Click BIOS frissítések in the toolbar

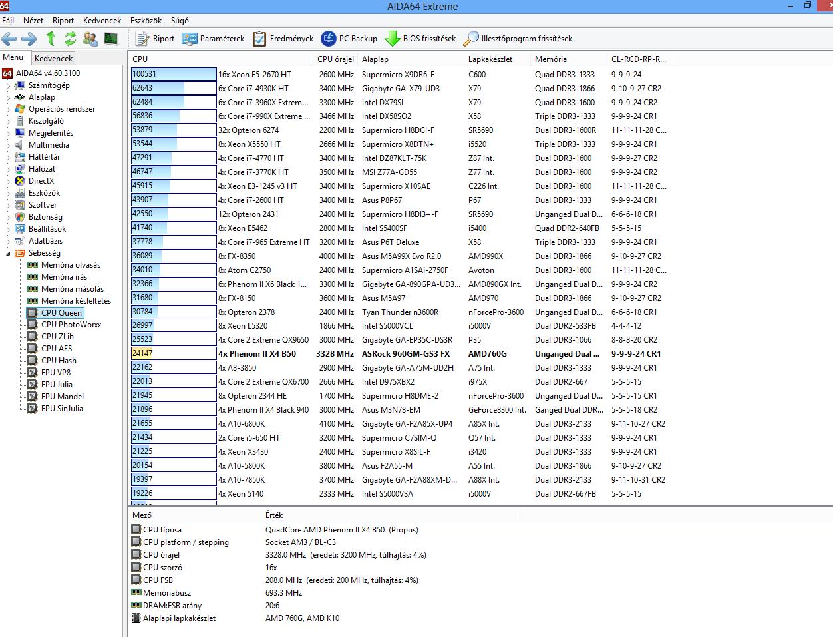point(420,39)
